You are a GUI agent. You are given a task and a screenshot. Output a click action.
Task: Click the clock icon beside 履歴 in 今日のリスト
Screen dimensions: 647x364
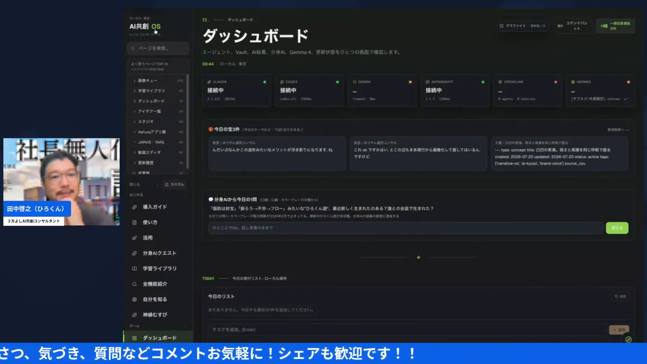point(617,296)
